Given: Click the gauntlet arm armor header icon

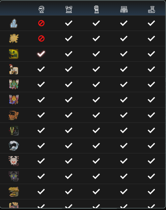Looking at the screenshot, I should pos(96,9).
